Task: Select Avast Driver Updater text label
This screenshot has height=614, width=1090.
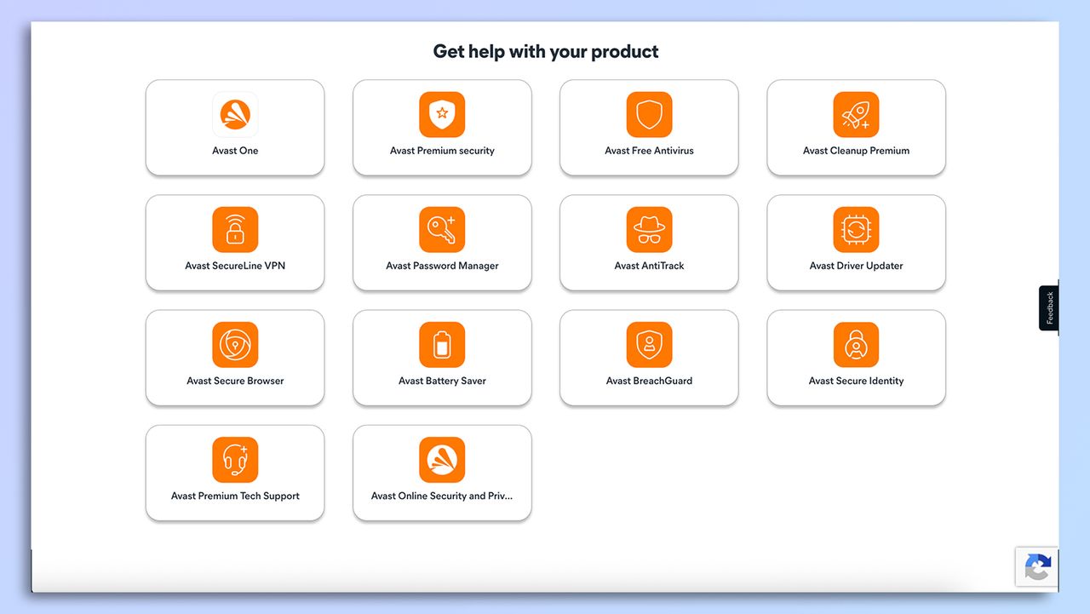Action: click(x=856, y=266)
